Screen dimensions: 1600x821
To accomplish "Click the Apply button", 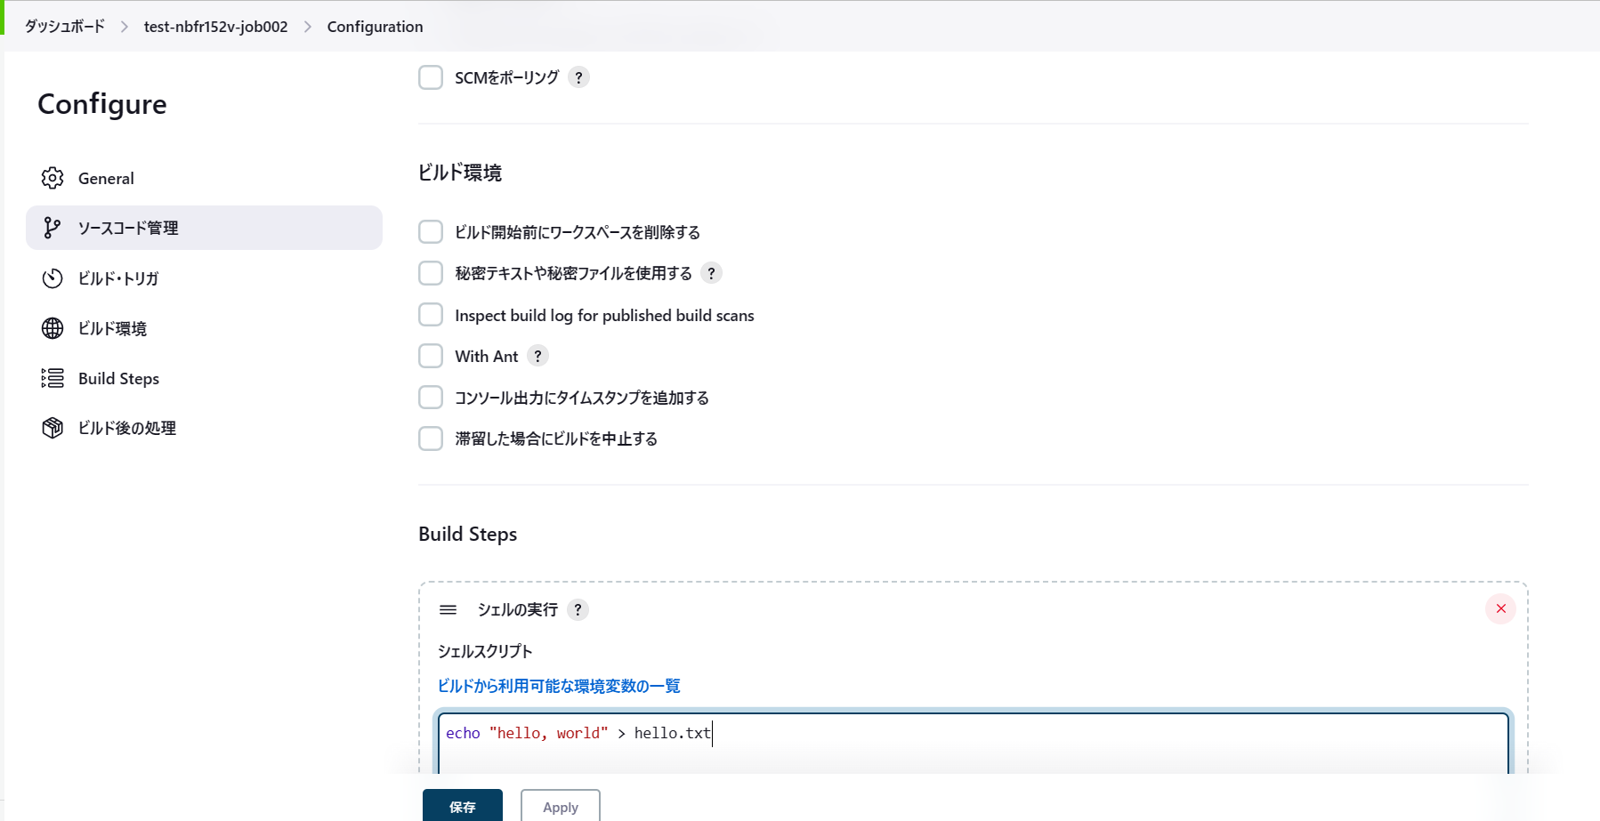I will point(561,806).
